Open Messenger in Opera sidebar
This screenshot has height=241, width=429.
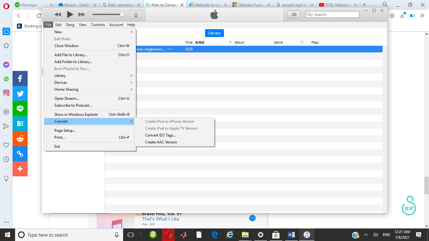click(x=6, y=65)
